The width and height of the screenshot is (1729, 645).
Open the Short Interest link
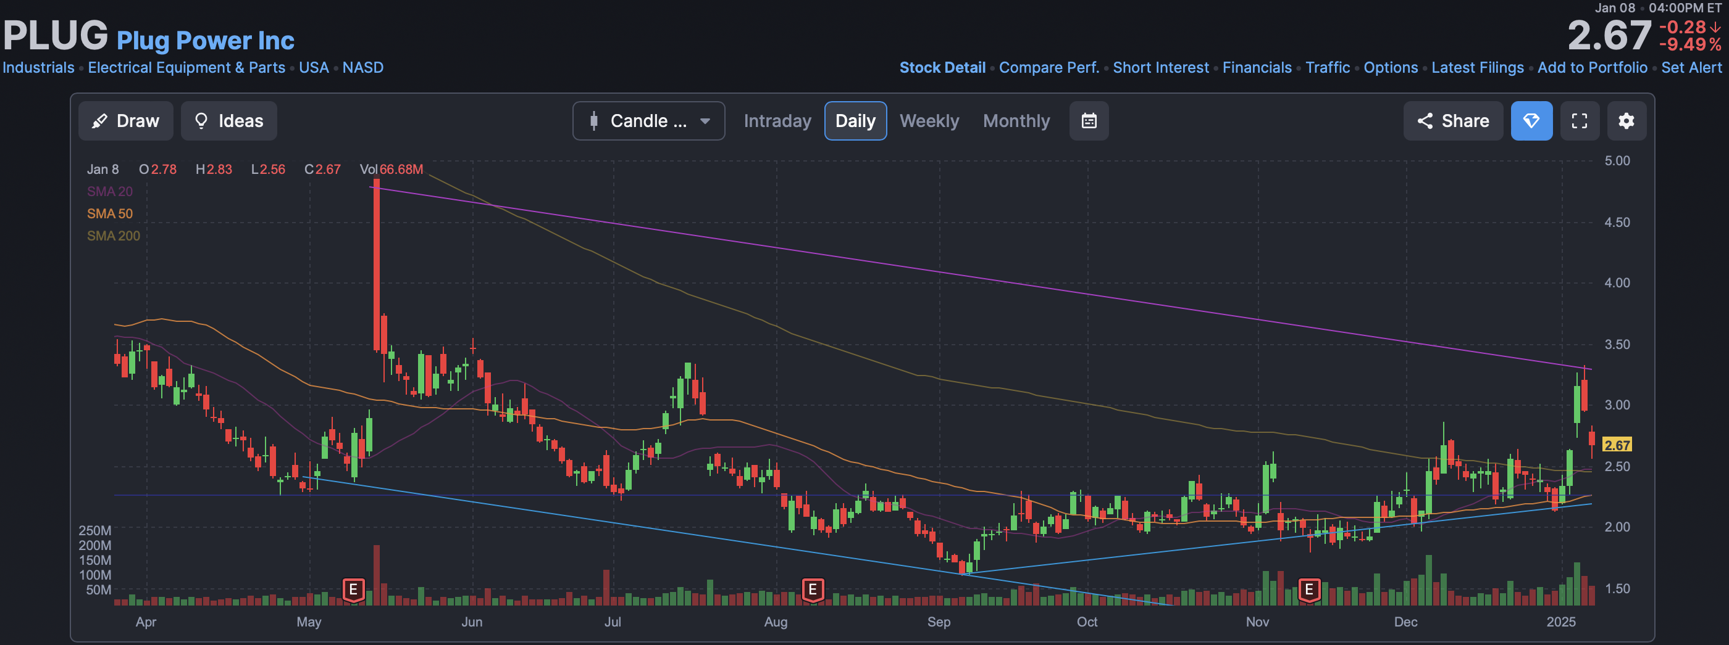1160,68
